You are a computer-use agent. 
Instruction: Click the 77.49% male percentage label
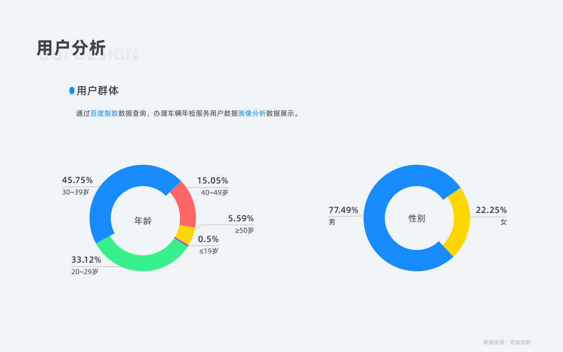point(343,210)
